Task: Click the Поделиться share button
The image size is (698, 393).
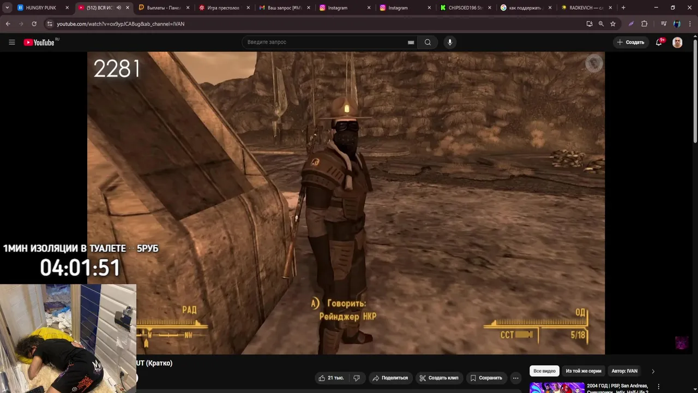Action: tap(390, 378)
